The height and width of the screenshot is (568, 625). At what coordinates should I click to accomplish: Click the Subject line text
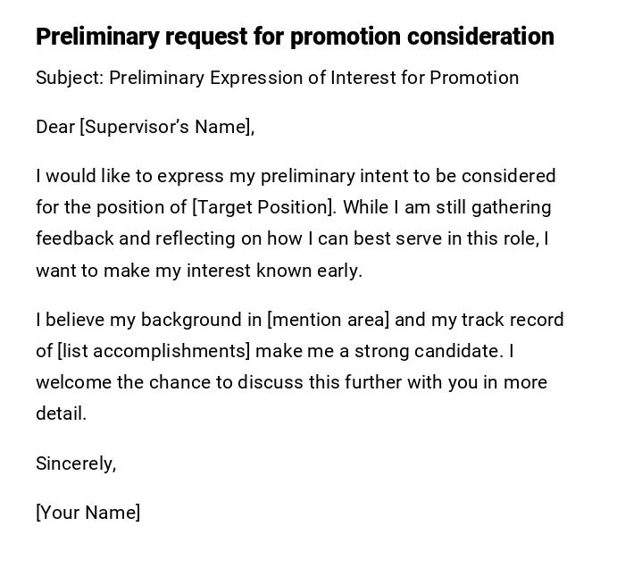(x=277, y=78)
